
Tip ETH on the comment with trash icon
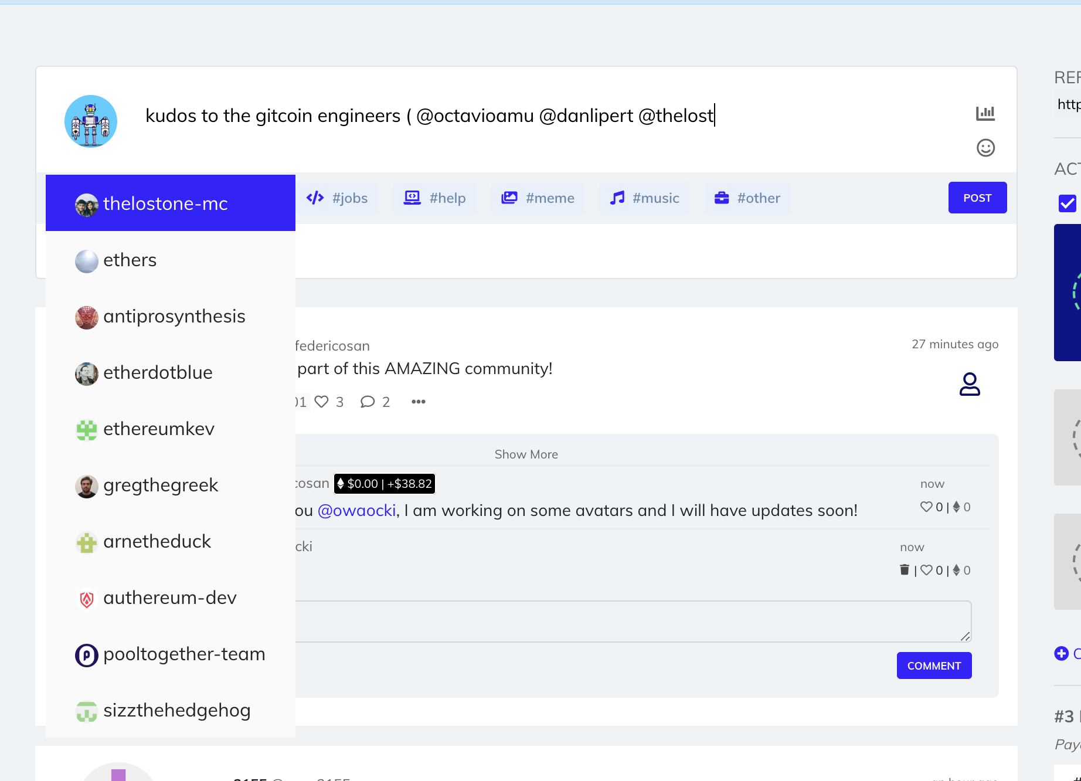(957, 570)
